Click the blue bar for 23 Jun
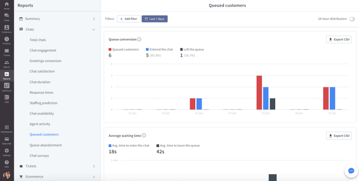The image size is (359, 181). 199,104
